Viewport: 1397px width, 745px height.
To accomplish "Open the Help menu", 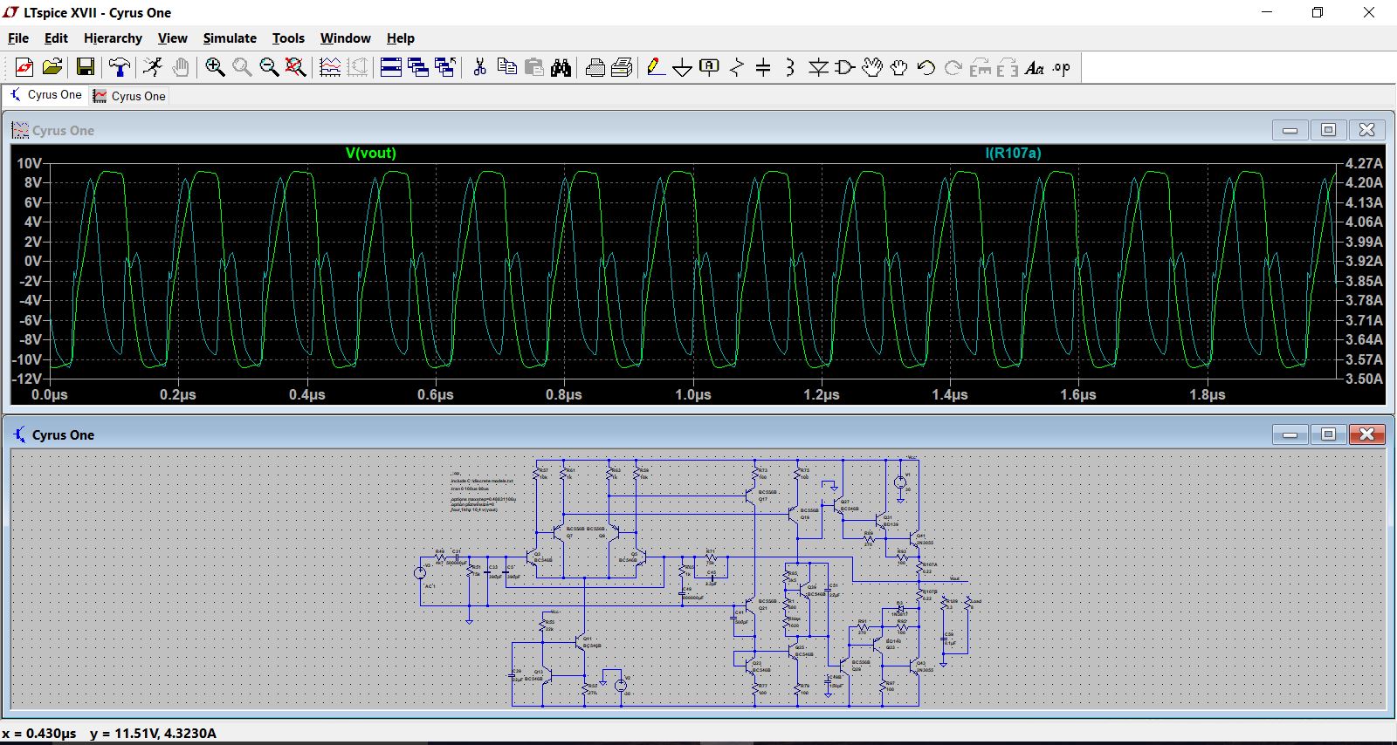I will (x=401, y=38).
